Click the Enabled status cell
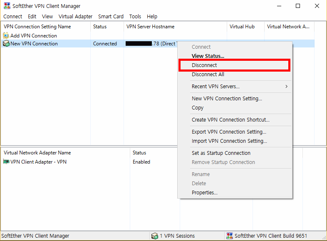This screenshot has height=241, width=327. tap(141, 162)
